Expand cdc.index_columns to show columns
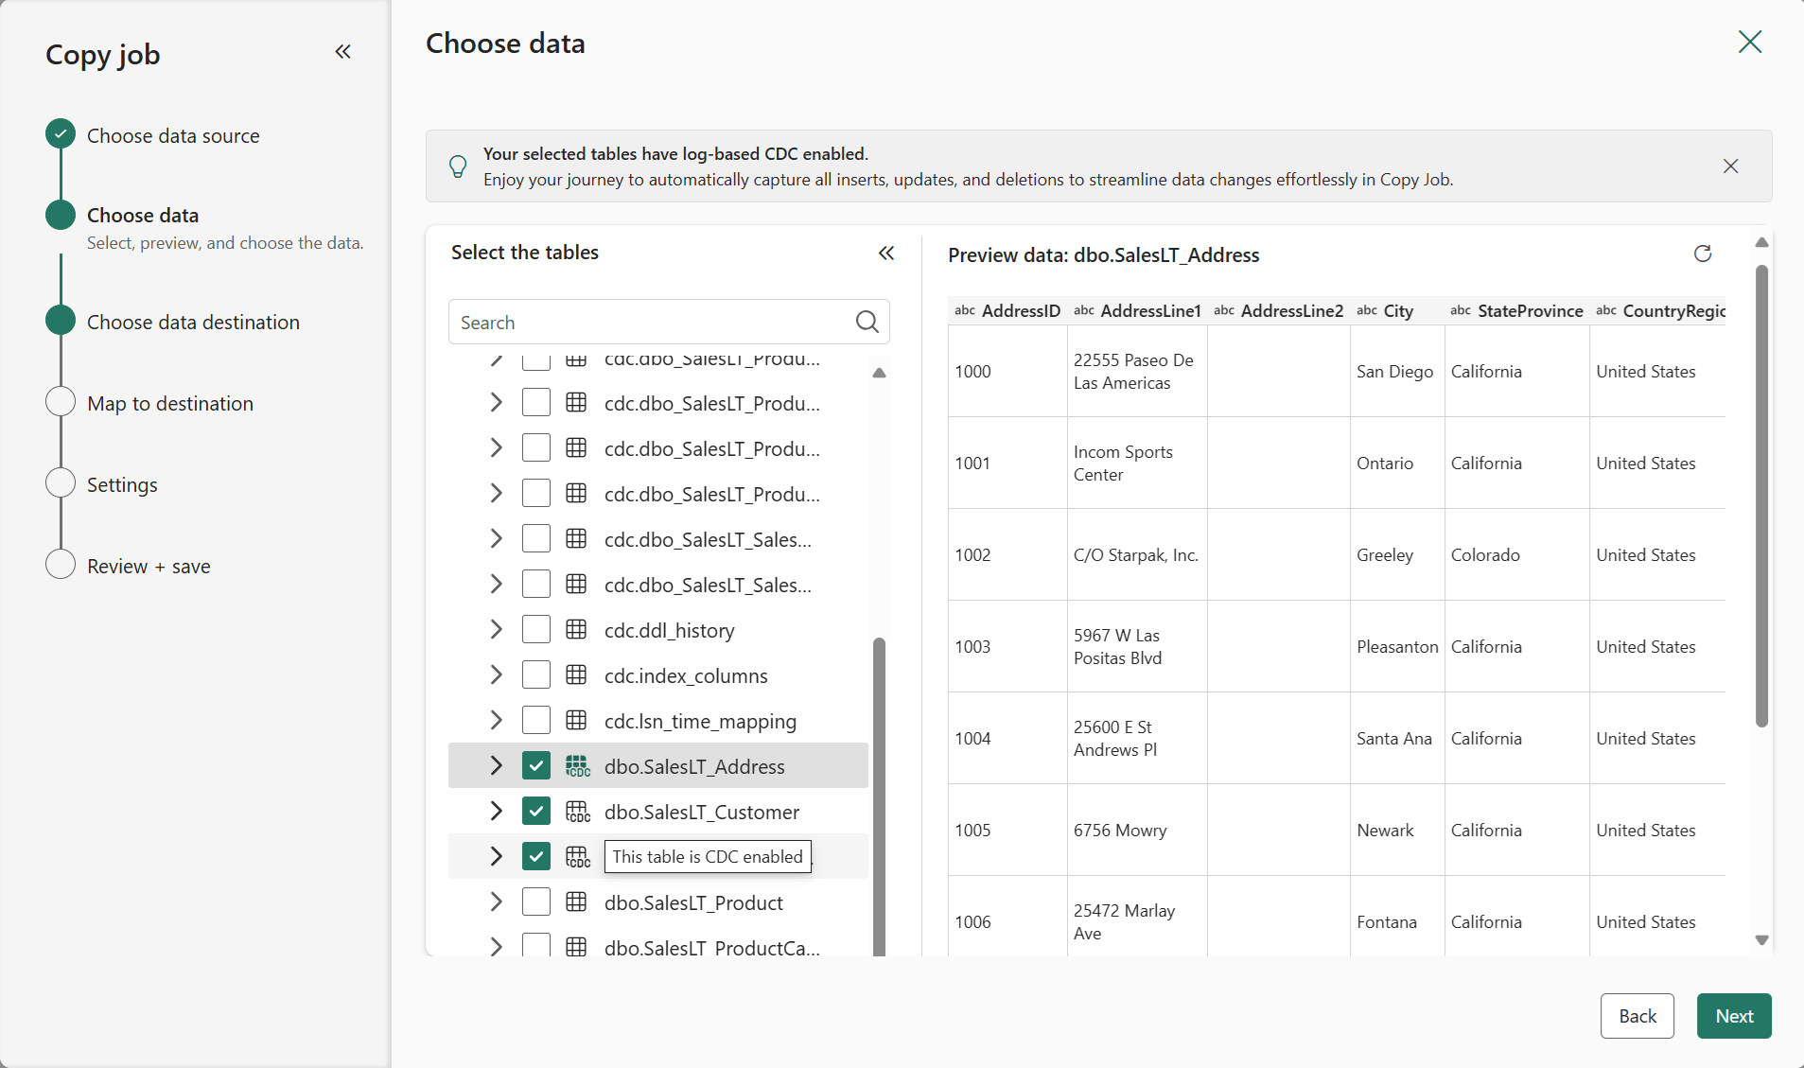The height and width of the screenshot is (1068, 1804). [x=495, y=674]
